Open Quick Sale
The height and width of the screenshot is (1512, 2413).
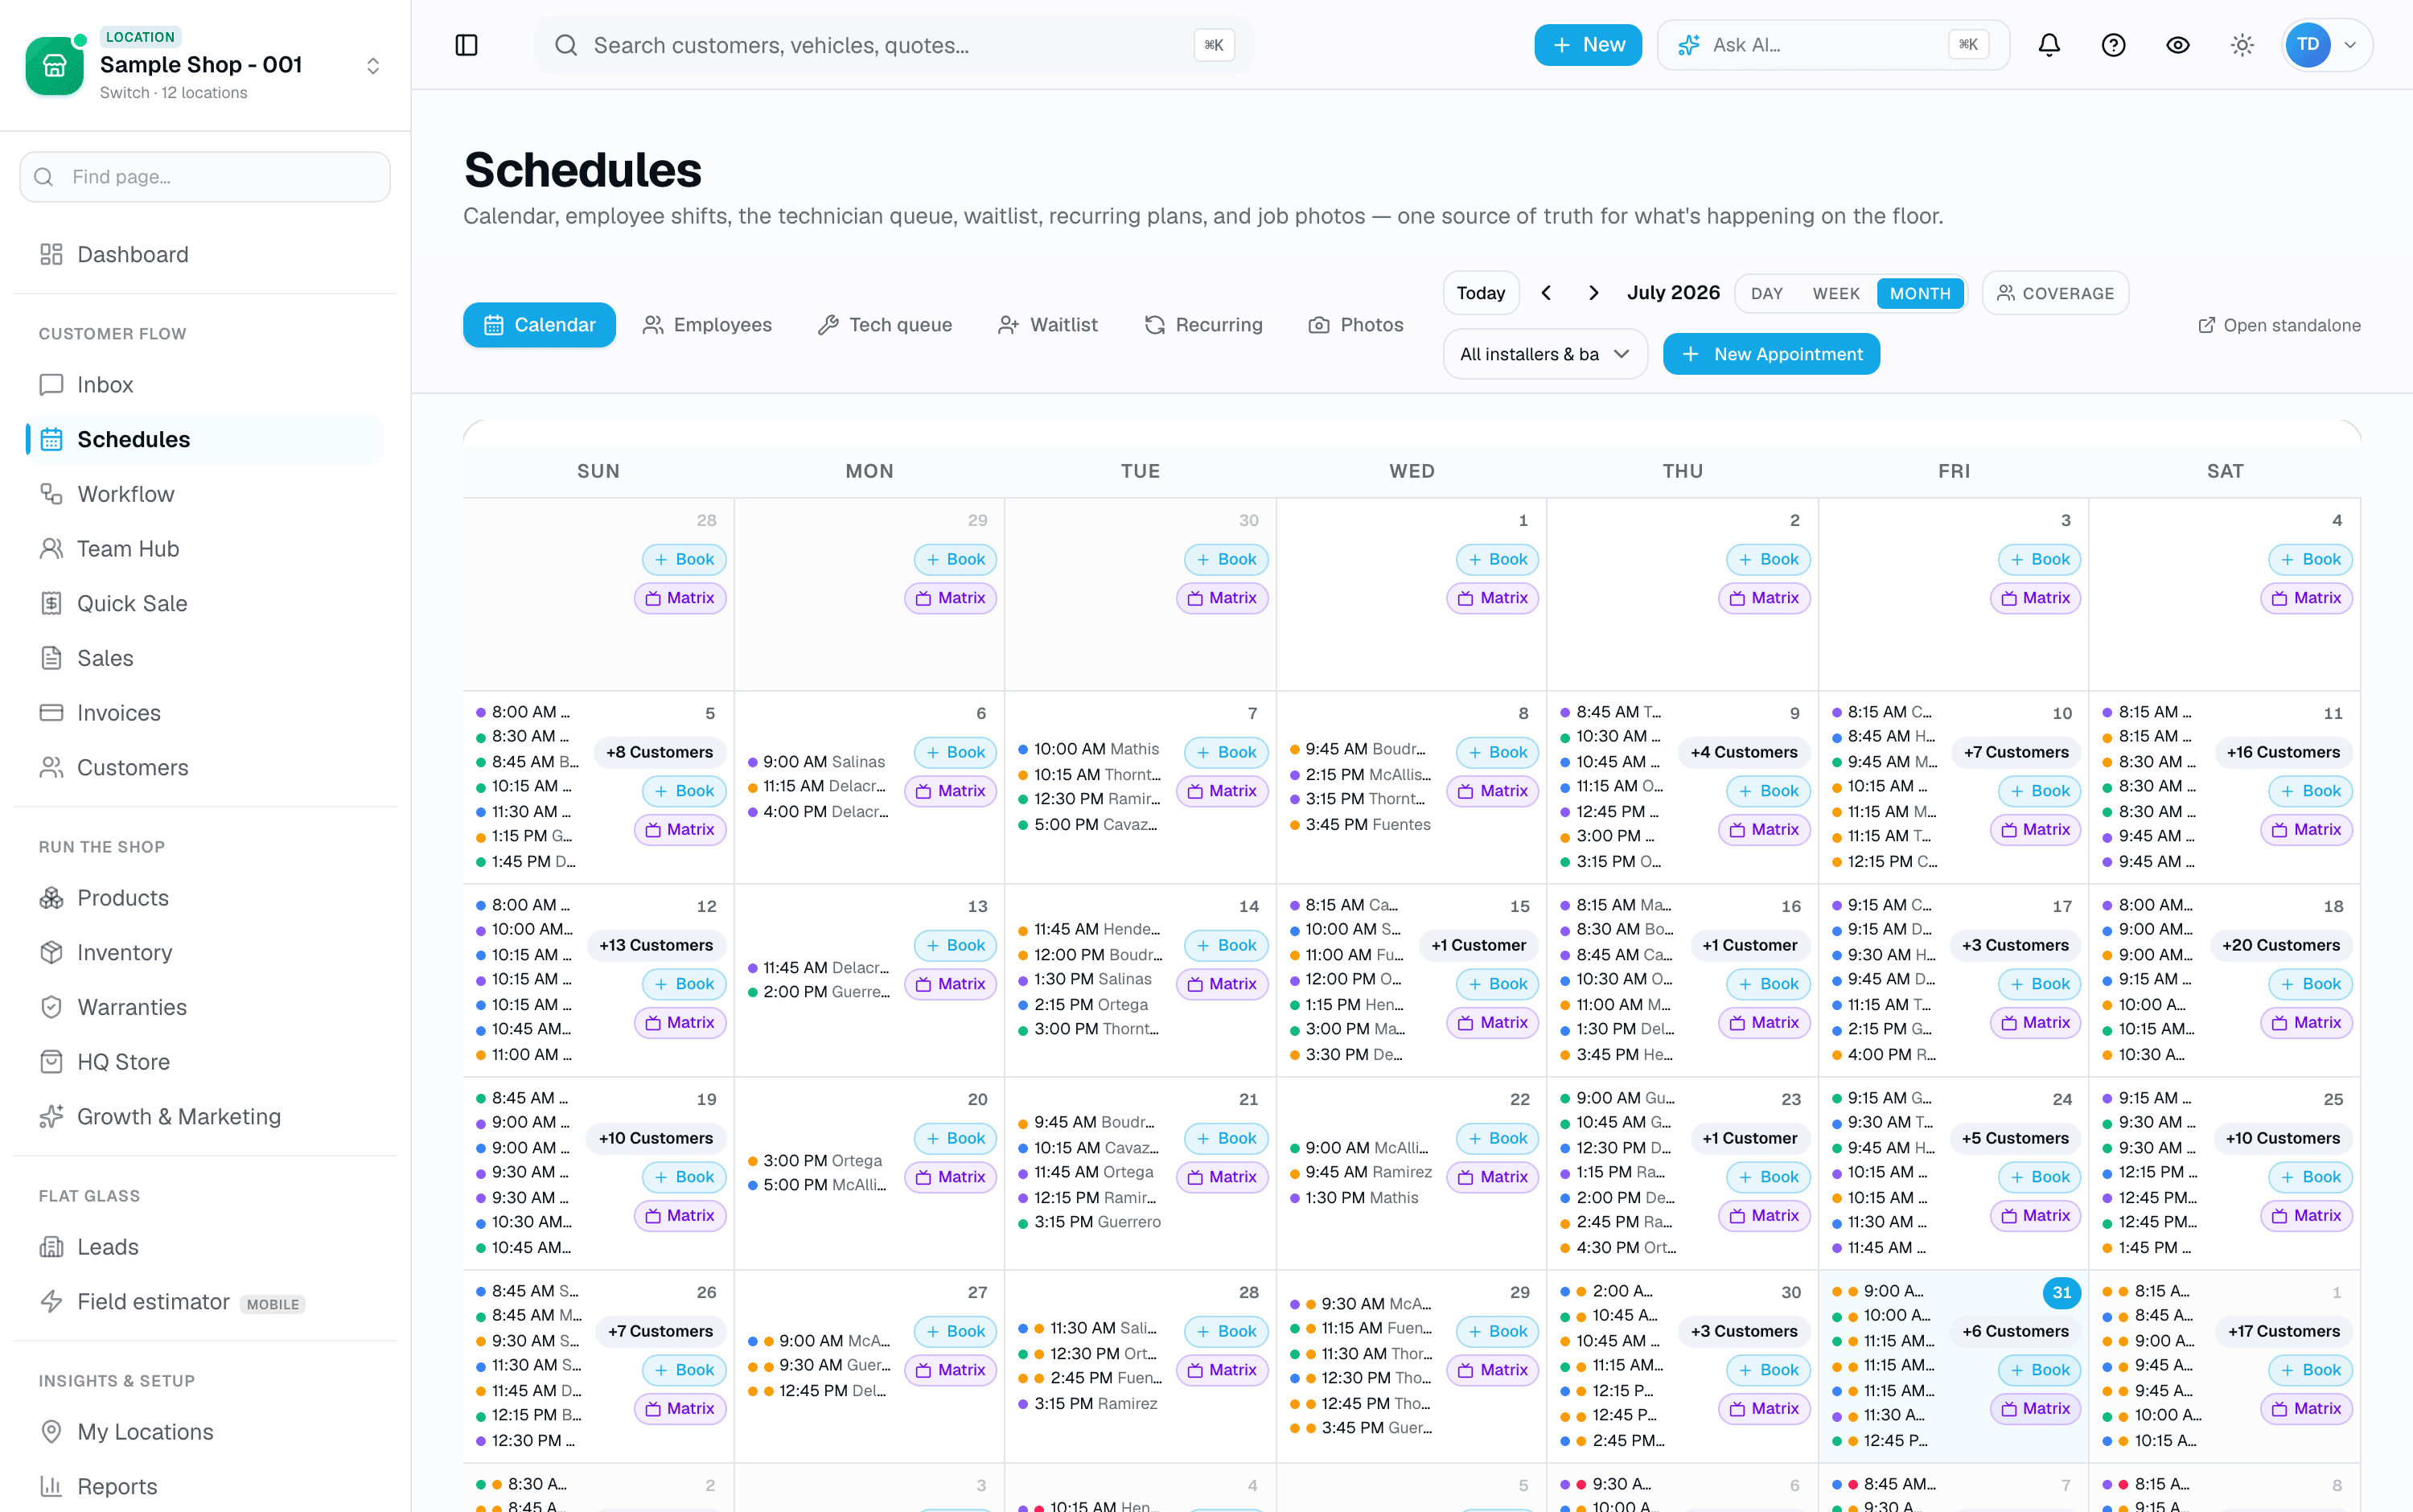(x=205, y=603)
